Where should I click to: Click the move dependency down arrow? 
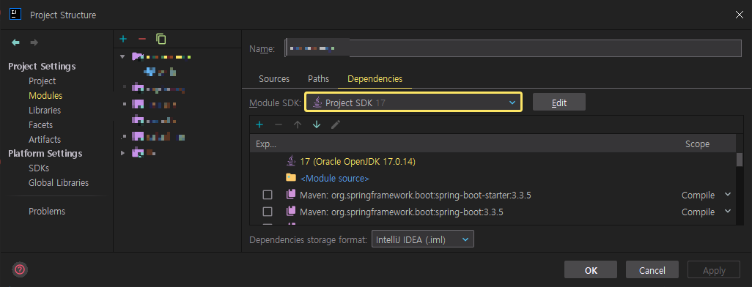[x=317, y=124]
